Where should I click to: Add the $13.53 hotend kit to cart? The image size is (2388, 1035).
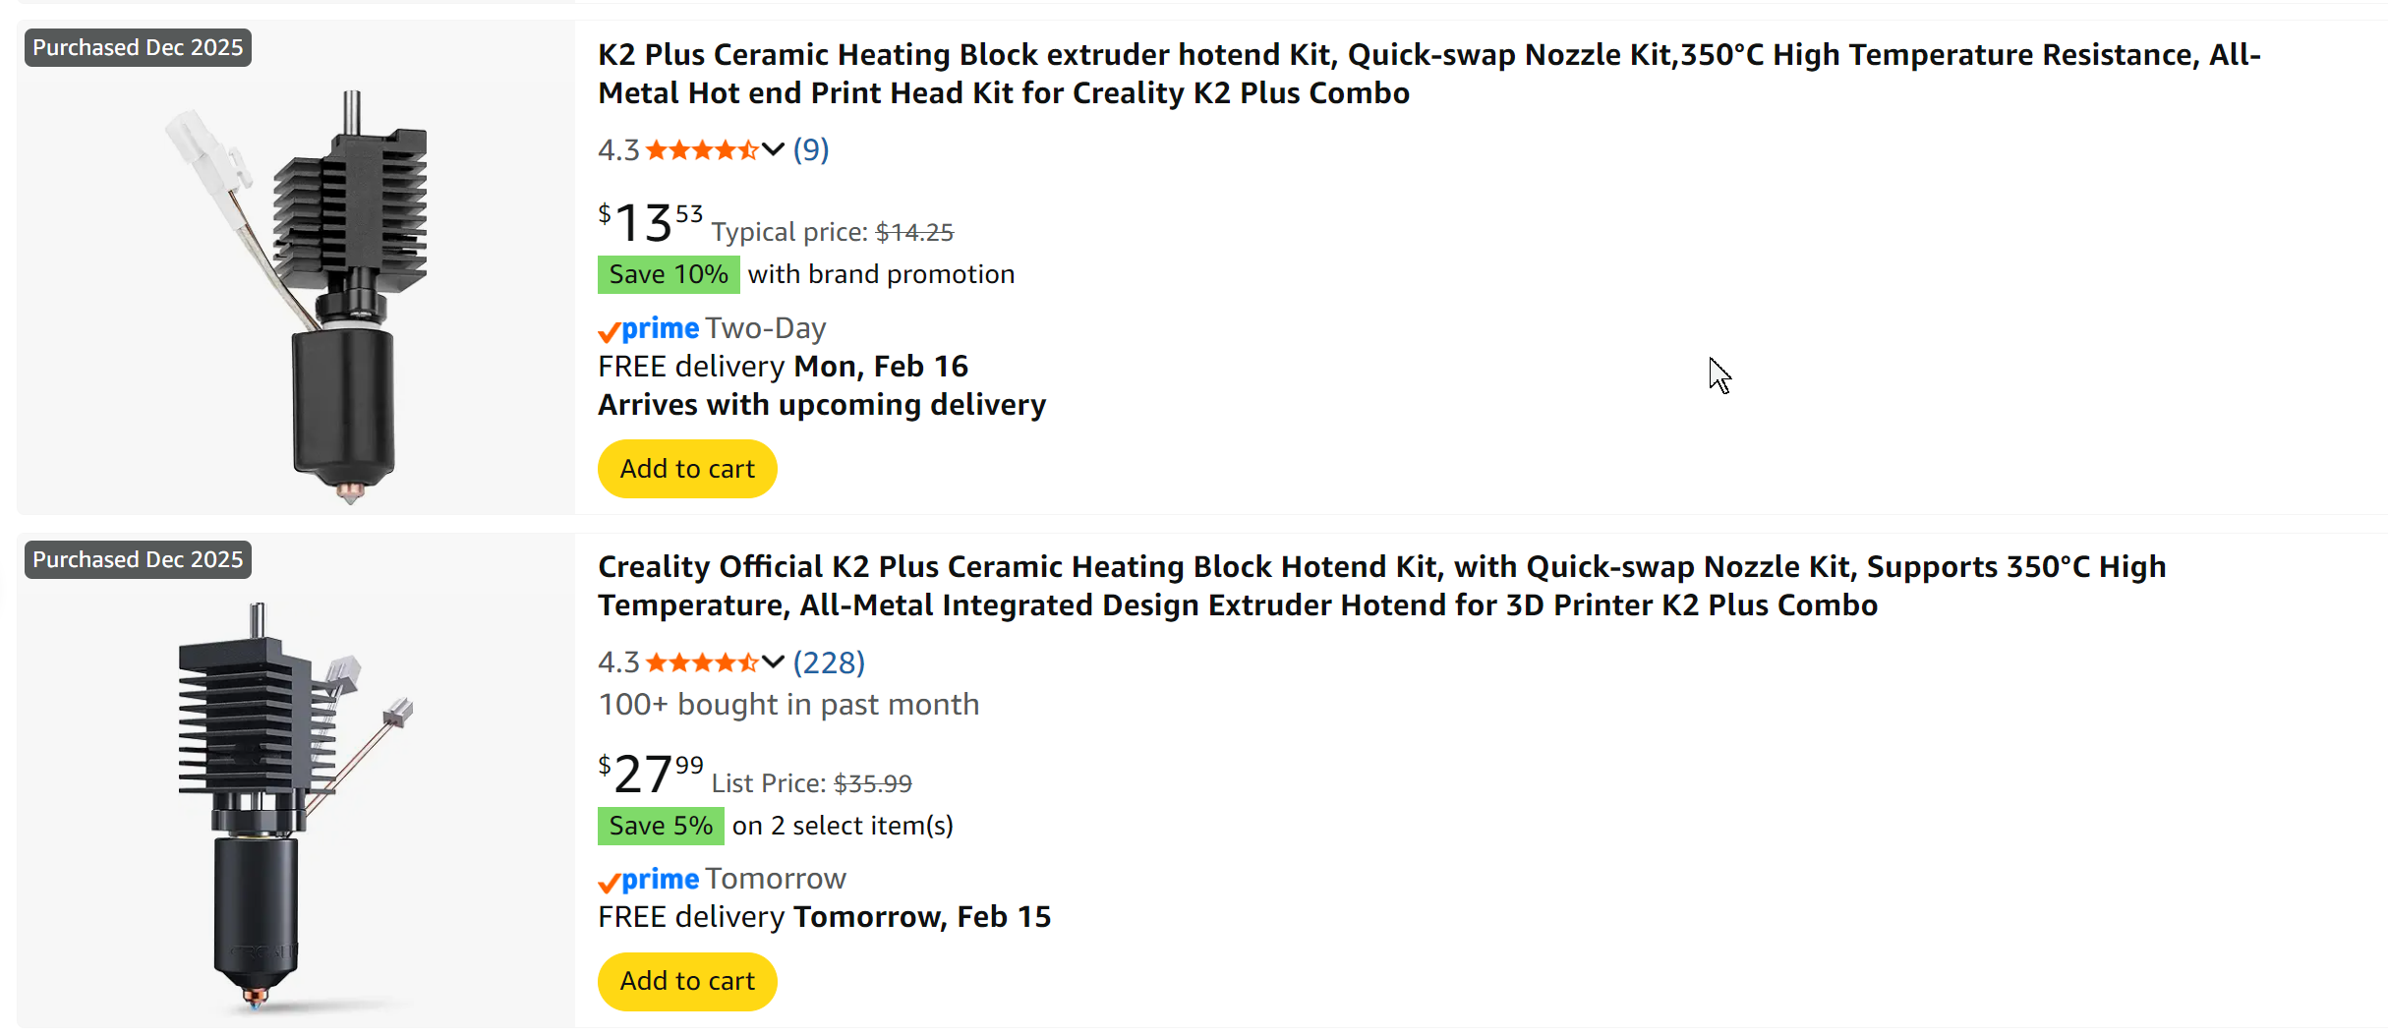[687, 469]
